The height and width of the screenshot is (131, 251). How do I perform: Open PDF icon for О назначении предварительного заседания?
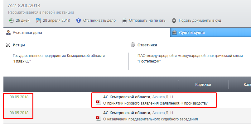click(x=98, y=118)
